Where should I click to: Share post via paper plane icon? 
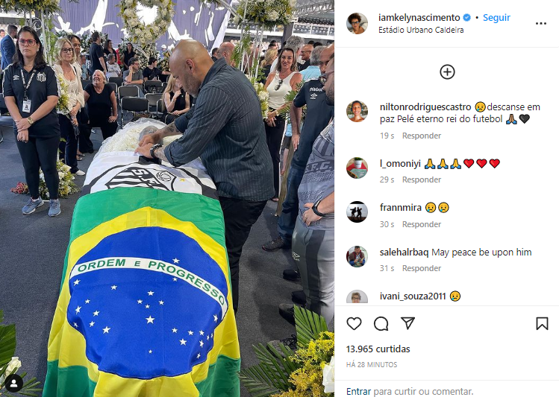pos(407,323)
